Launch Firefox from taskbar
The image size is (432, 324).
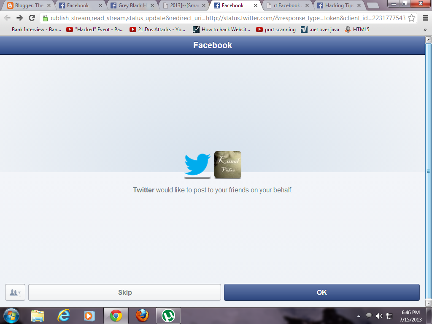[x=142, y=316]
